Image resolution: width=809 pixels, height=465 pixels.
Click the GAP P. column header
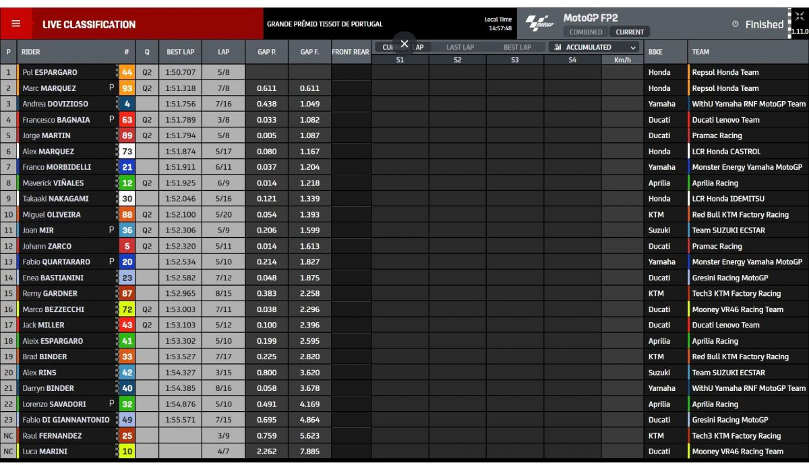[x=267, y=52]
